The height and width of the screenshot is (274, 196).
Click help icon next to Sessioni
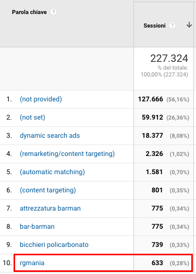point(172,25)
